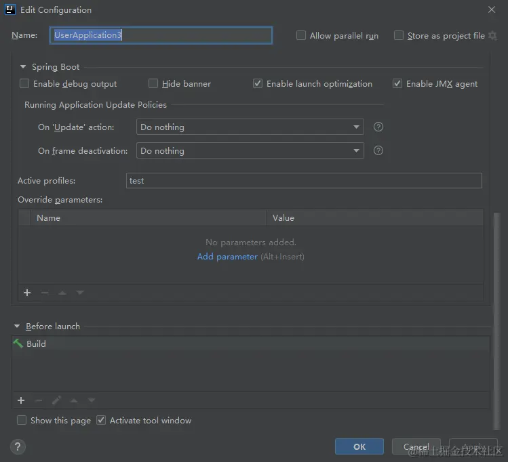Open On 'Update' action dropdown
Screen dimensions: 508x462
click(x=250, y=127)
